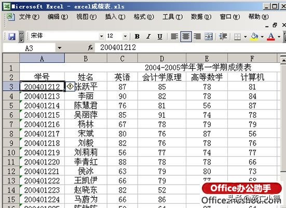This screenshot has width=286, height=208.
Task: Click the Excel workbook icon in menu bar
Action: click(x=10, y=17)
